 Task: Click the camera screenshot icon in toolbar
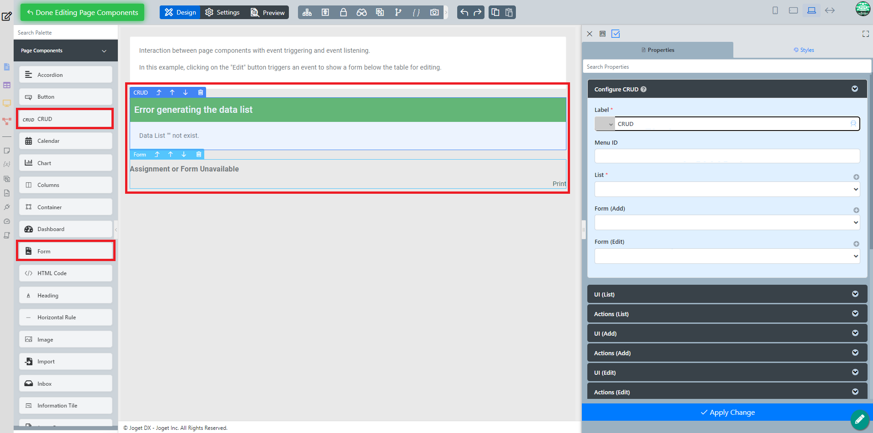click(434, 12)
